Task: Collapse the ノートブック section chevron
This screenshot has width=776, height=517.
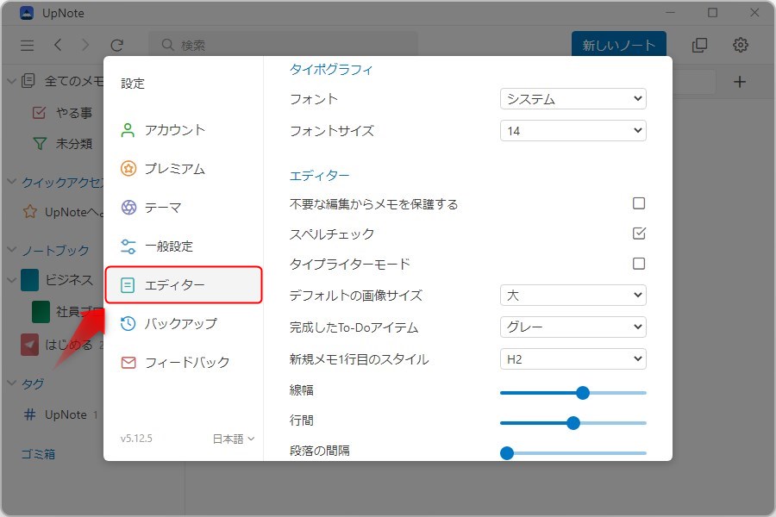Action: coord(11,249)
